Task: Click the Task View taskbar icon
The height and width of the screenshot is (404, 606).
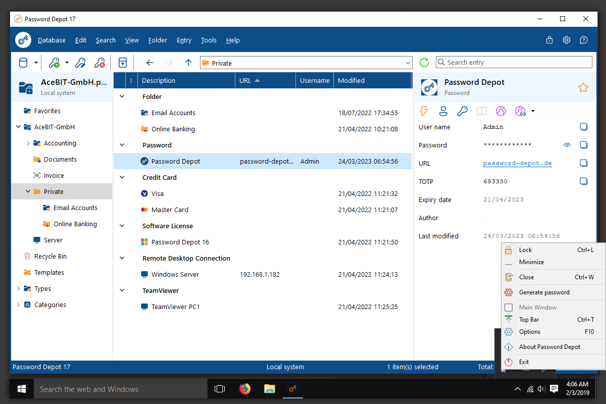Action: point(220,389)
